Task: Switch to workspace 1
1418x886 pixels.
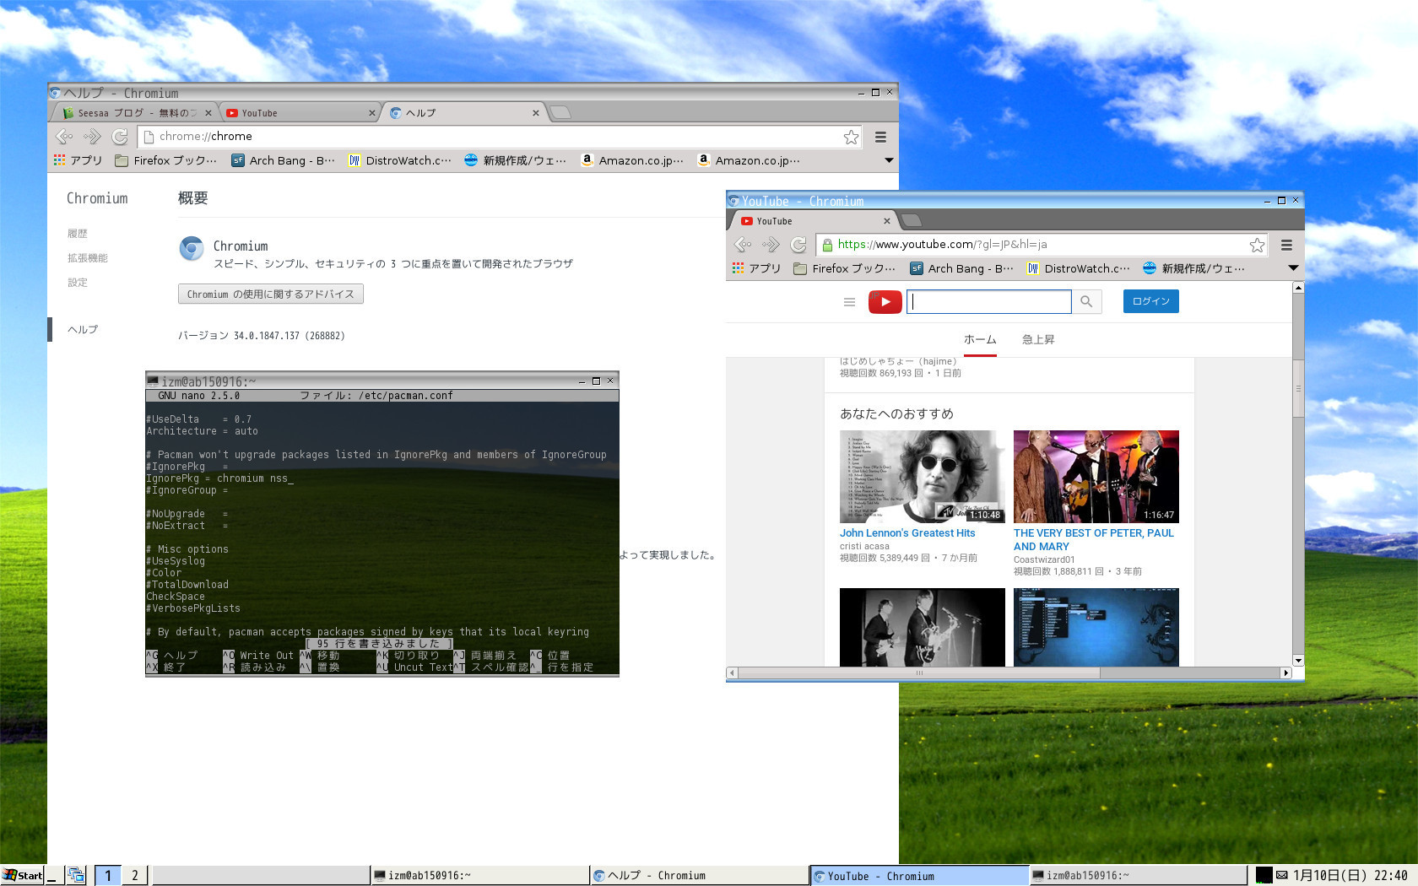Action: tap(108, 876)
